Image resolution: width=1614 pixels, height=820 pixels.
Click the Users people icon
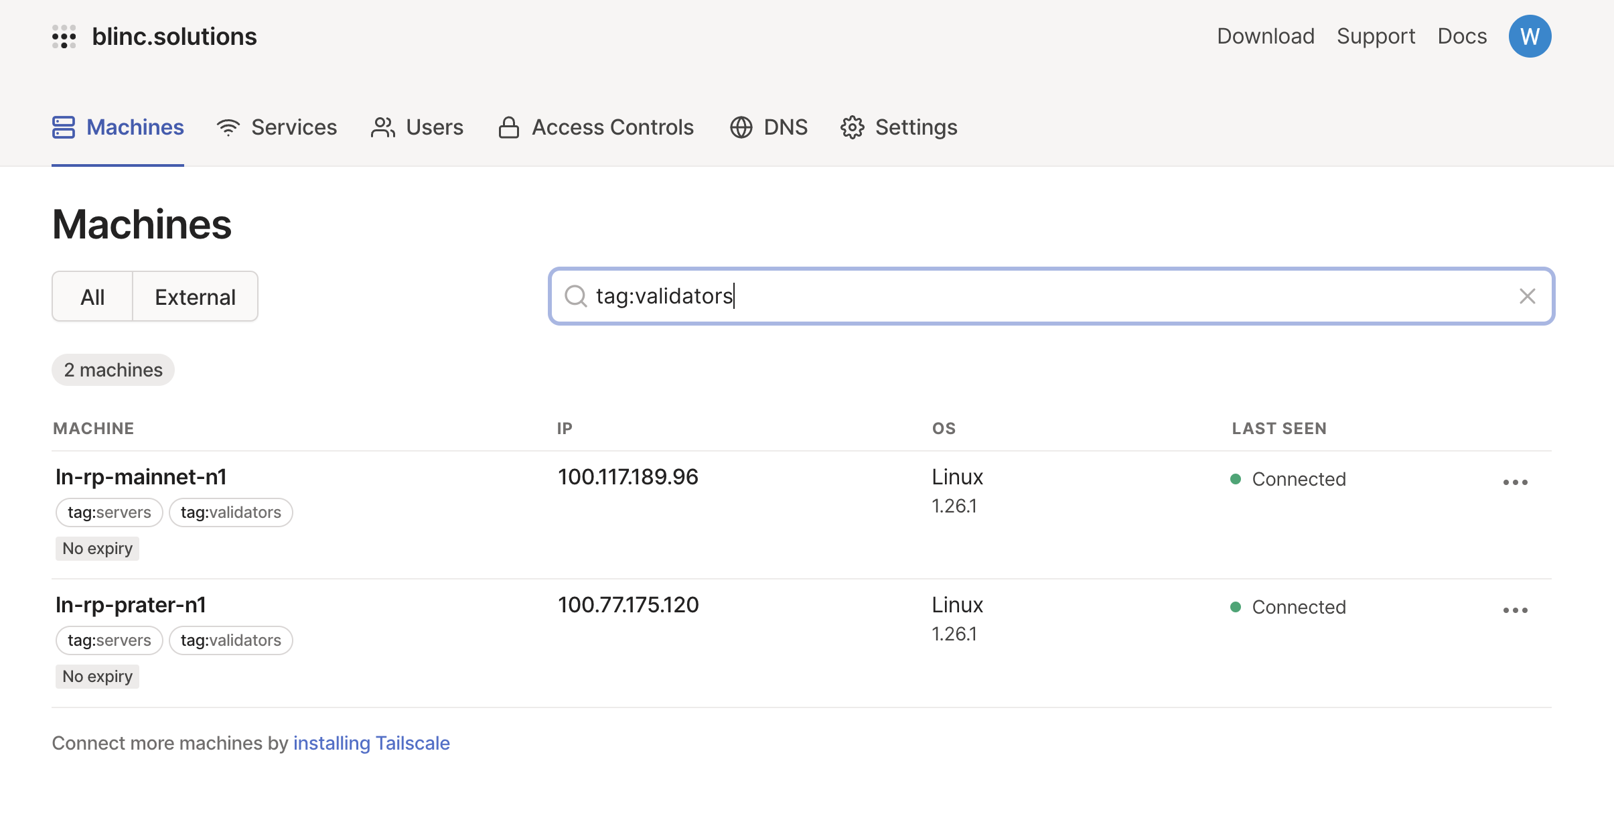pos(383,127)
